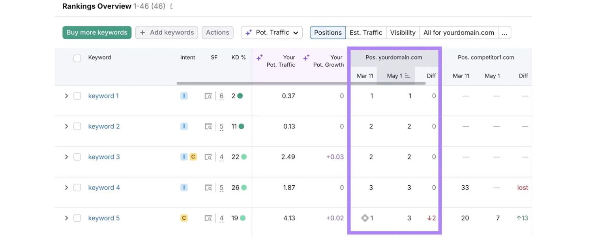Click the horizontal table scrollbar
The image size is (592, 237).
tap(301, 83)
